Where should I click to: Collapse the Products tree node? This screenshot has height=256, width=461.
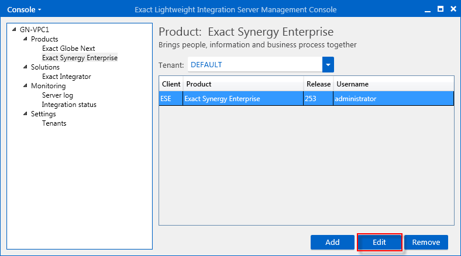click(x=25, y=39)
